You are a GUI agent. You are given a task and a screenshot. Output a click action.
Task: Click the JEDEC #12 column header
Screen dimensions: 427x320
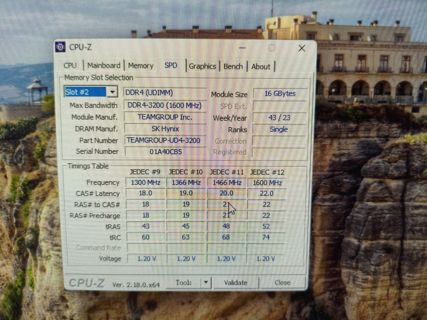click(267, 172)
